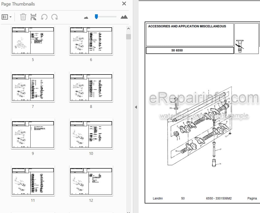Click the valve symbol in document header
The width and height of the screenshot is (260, 213).
coord(240,46)
